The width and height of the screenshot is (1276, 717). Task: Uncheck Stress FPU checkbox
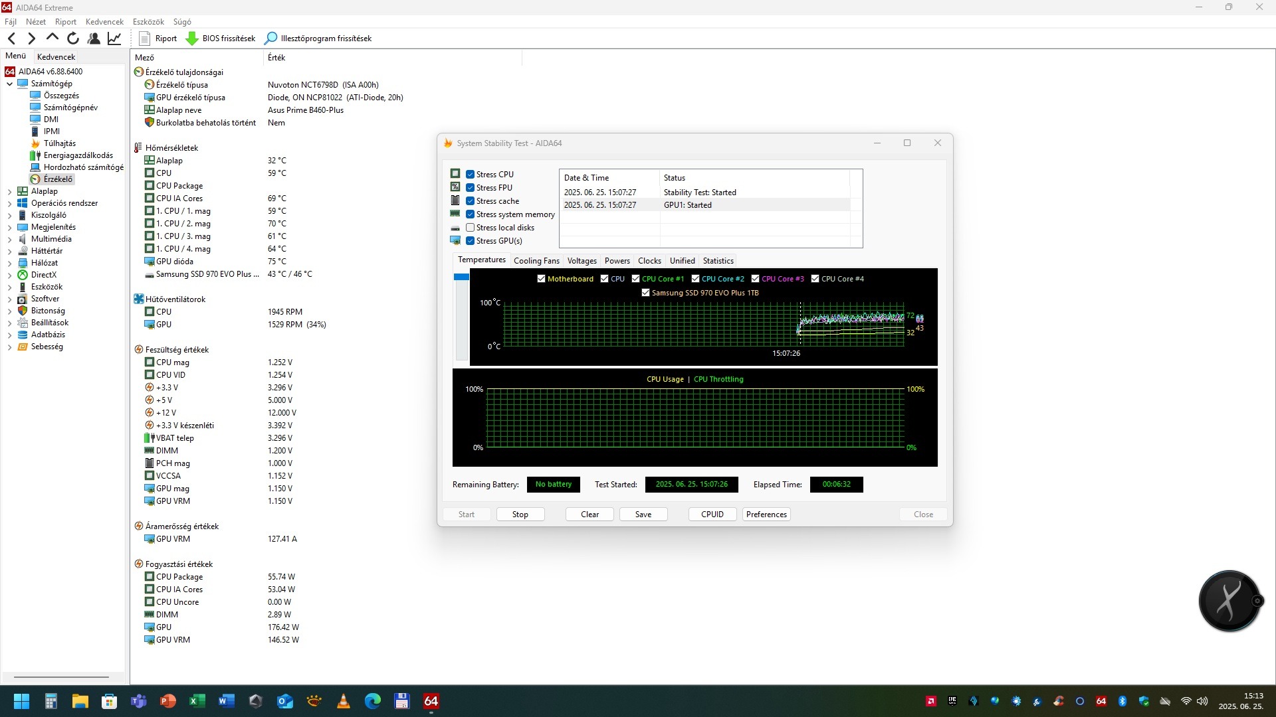[470, 188]
